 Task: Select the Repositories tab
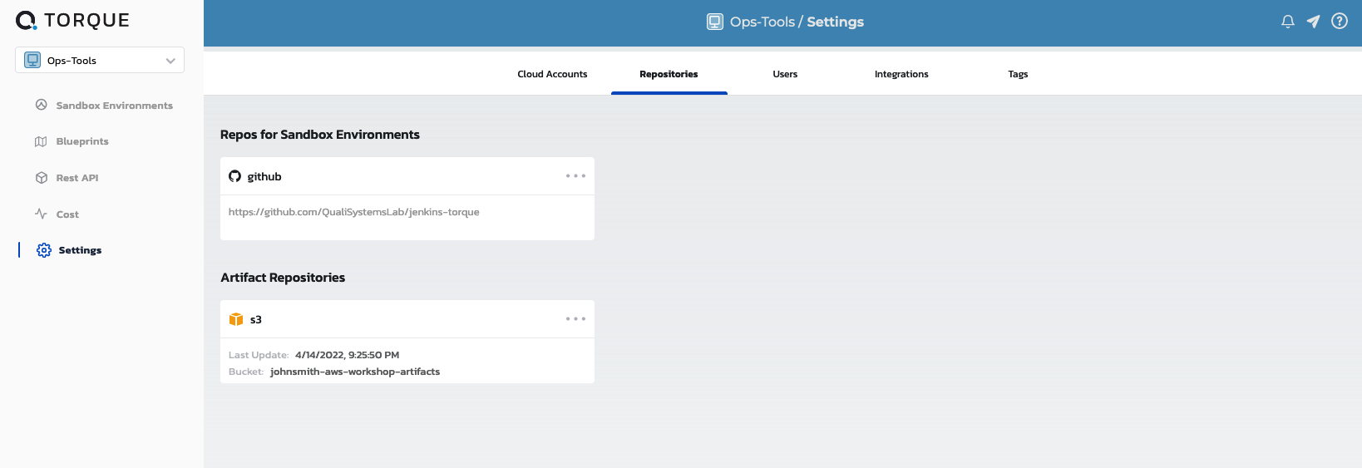pos(669,74)
